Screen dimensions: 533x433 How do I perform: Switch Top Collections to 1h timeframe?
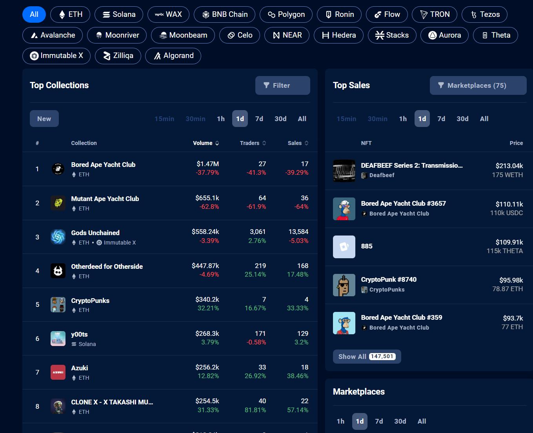pos(221,119)
